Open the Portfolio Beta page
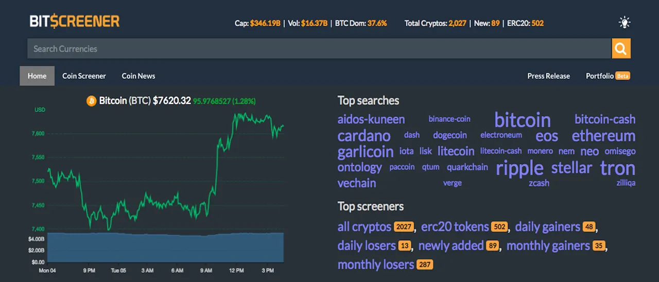The width and height of the screenshot is (659, 282). [608, 76]
